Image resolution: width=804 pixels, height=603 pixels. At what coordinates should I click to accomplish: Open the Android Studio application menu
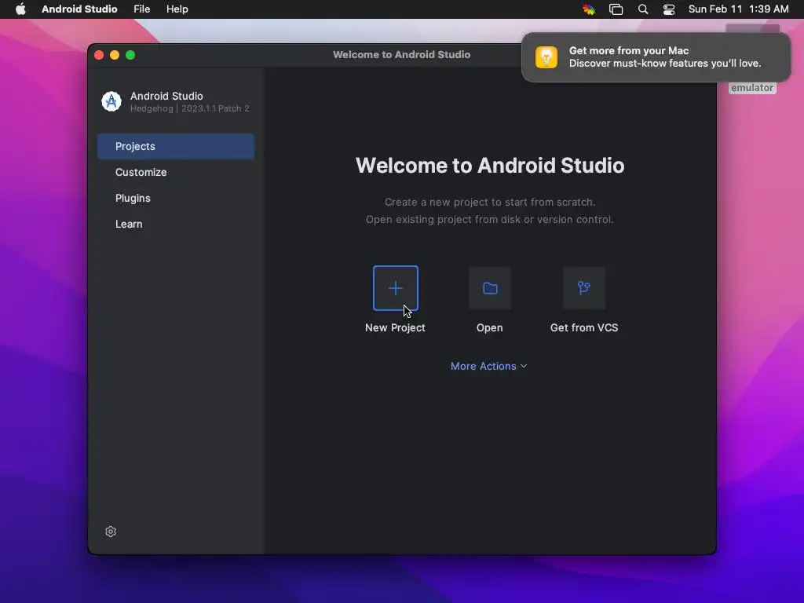[79, 9]
